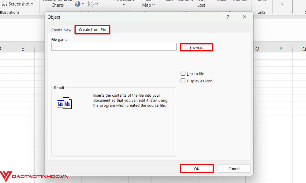The width and height of the screenshot is (306, 183).
Task: Select the Pie chart icon
Action: pos(77,4)
